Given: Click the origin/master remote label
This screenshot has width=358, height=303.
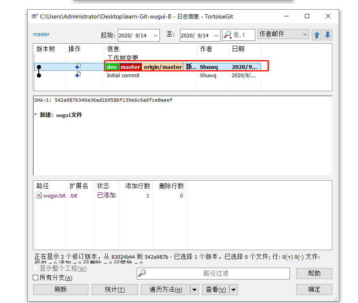Looking at the screenshot, I should point(163,67).
